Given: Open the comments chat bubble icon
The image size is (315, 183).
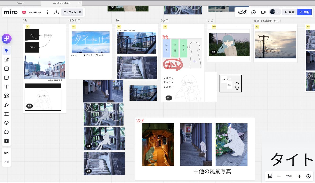Looking at the screenshot, I should tap(254, 12).
